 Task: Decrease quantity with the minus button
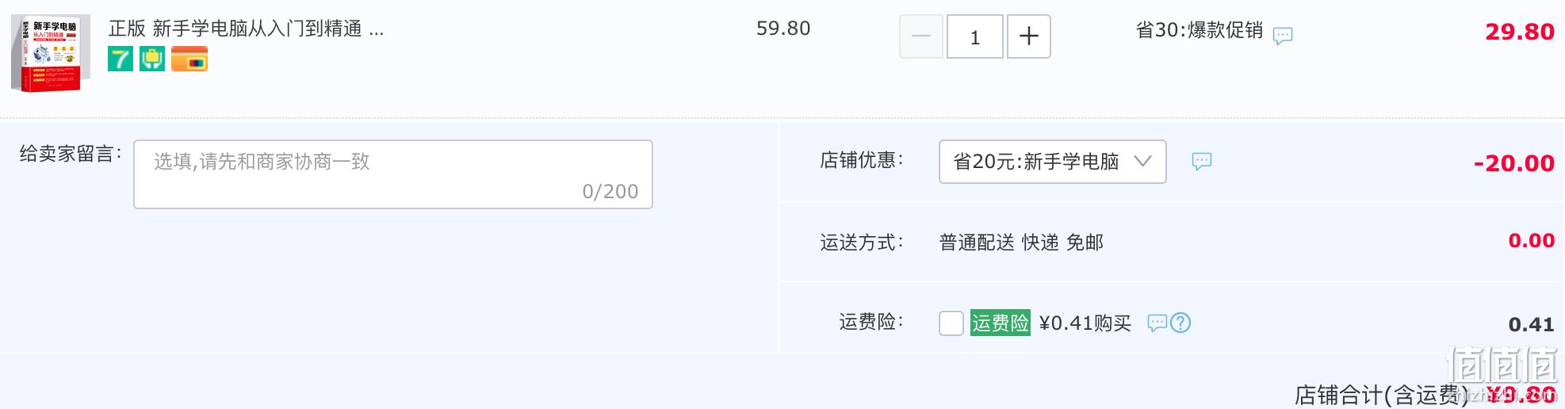click(921, 36)
